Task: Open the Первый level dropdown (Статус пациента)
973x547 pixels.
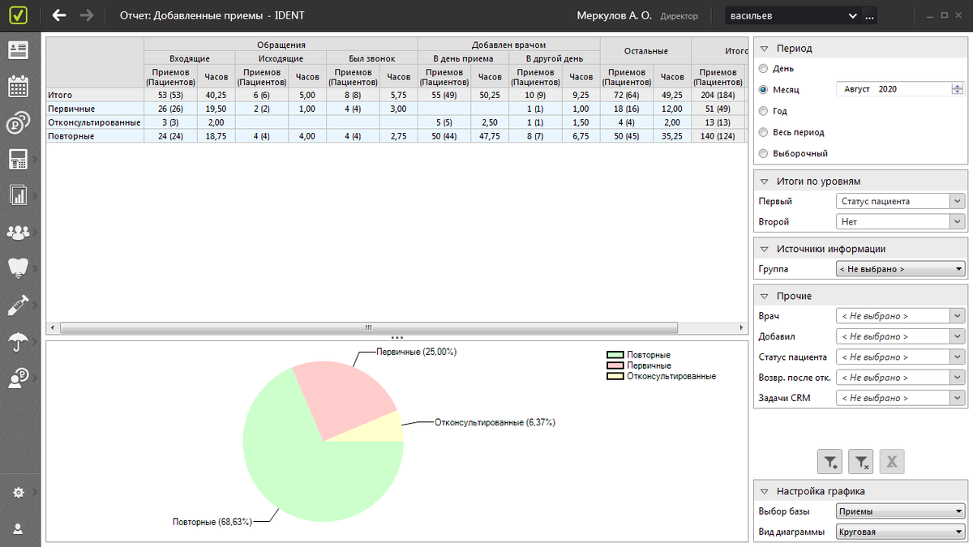Action: pyautogui.click(x=900, y=201)
